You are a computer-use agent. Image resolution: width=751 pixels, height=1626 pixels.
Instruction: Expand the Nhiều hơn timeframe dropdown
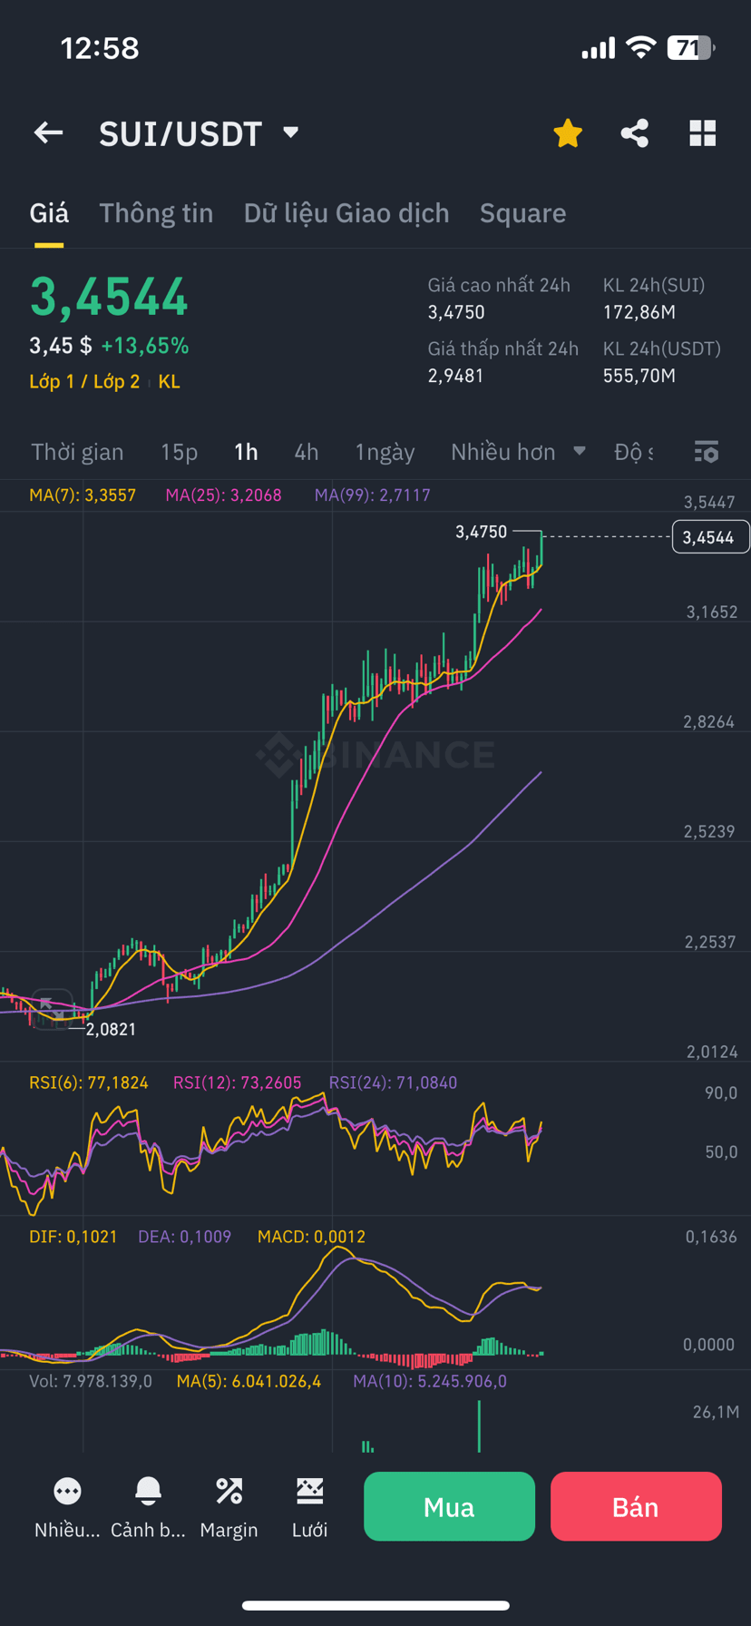(518, 452)
